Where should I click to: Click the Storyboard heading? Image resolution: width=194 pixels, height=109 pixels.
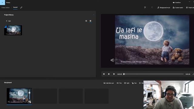pyautogui.click(x=8, y=83)
